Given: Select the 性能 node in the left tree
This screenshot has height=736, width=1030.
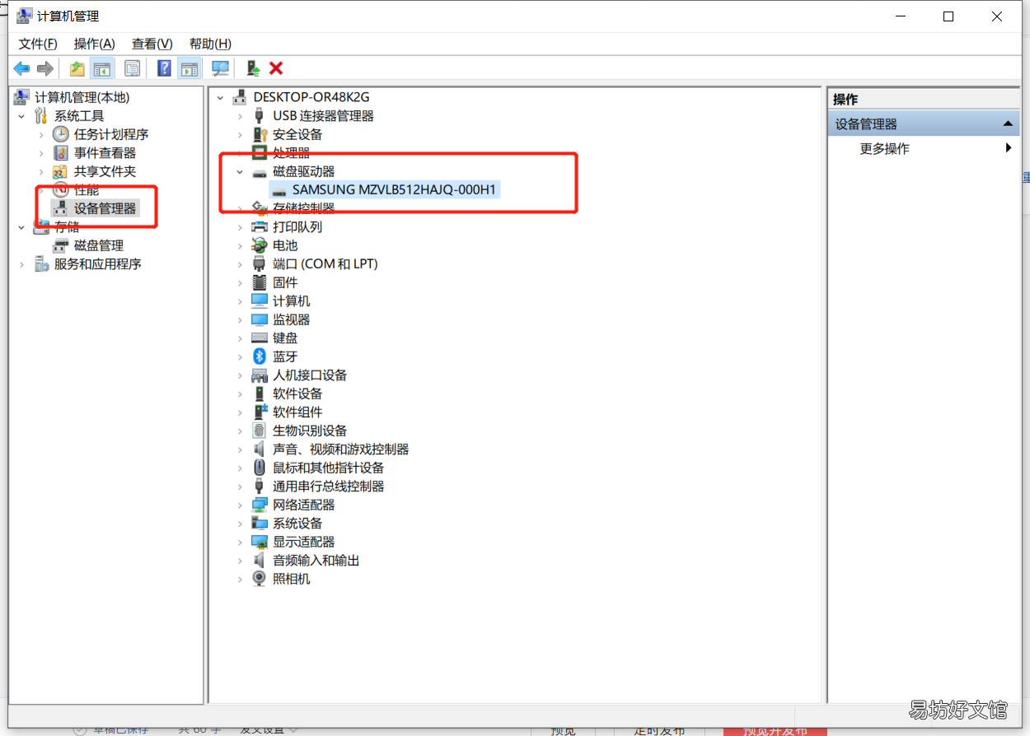Looking at the screenshot, I should 87,190.
